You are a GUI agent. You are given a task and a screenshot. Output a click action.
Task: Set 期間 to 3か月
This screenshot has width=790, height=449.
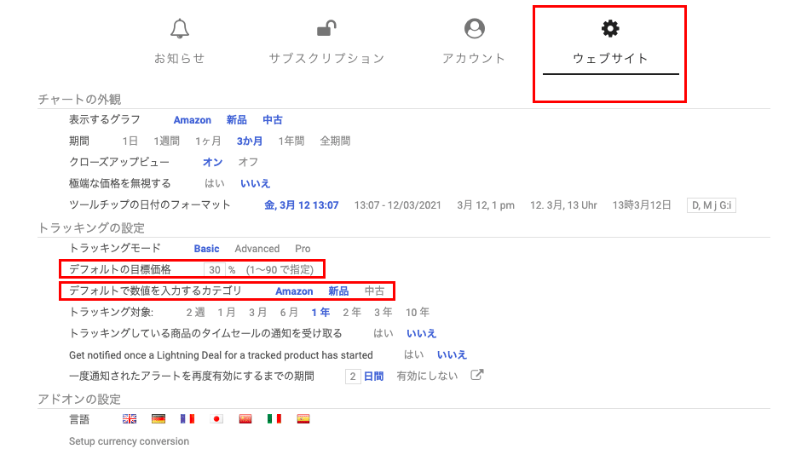[x=250, y=141]
